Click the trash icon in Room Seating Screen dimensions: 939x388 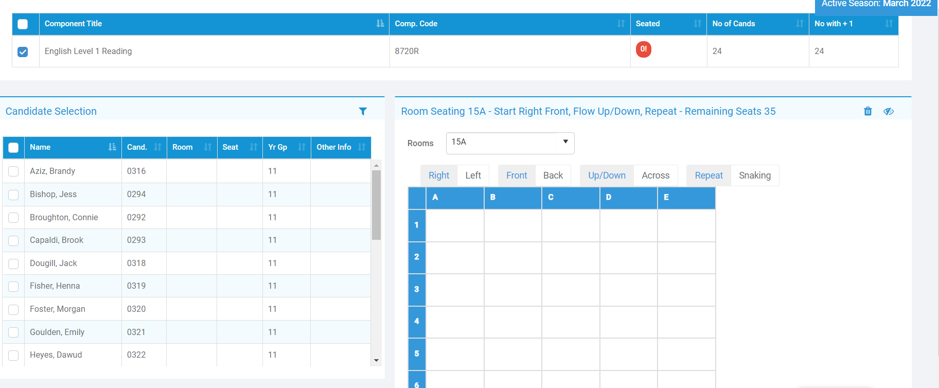(867, 111)
